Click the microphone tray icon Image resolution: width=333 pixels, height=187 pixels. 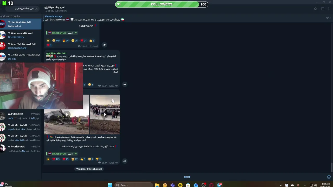pyautogui.click(x=298, y=185)
